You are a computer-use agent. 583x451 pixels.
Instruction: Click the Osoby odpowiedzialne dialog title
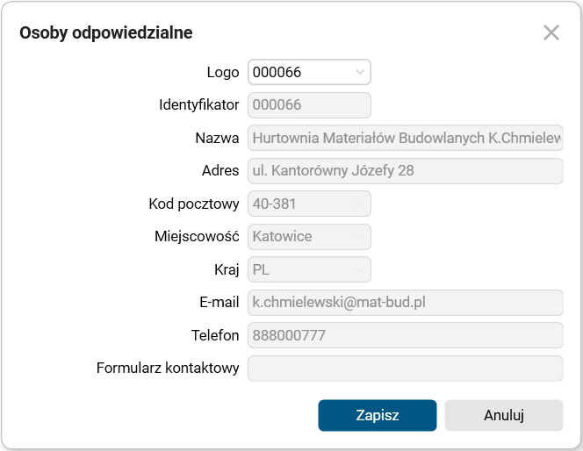click(x=106, y=33)
